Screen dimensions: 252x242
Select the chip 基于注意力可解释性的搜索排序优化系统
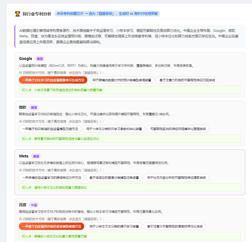pyautogui.click(x=175, y=226)
